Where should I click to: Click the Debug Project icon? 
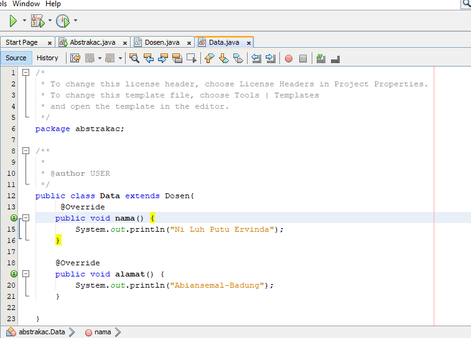tap(37, 21)
